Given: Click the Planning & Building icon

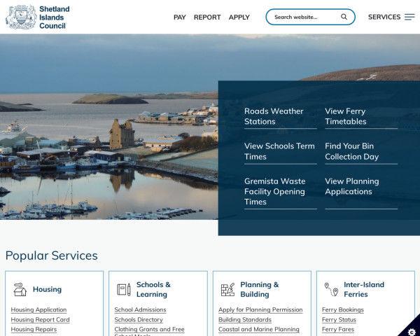Looking at the screenshot, I should point(227,290).
